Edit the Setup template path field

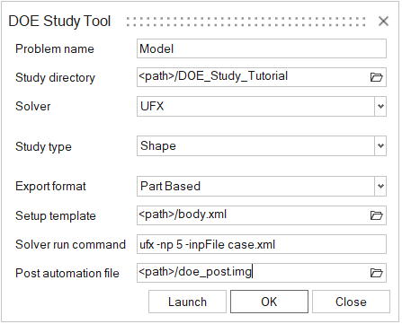(254, 215)
